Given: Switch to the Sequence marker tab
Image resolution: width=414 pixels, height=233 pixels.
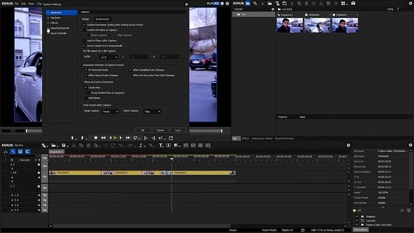Looking at the screenshot, I should tap(262, 139).
